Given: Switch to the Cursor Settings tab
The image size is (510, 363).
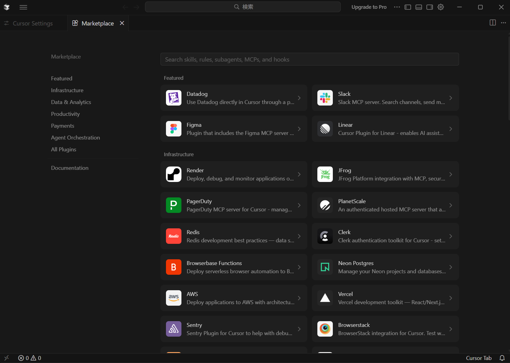Looking at the screenshot, I should (33, 23).
